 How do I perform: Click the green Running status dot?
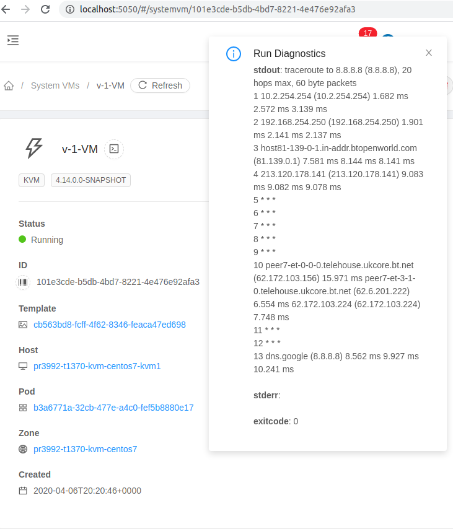coord(22,239)
